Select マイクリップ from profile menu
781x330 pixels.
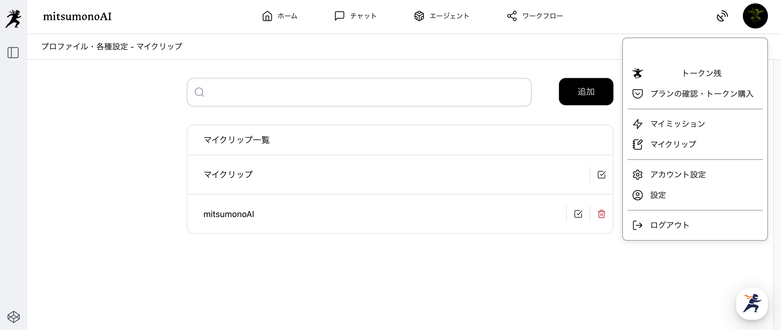pos(673,145)
